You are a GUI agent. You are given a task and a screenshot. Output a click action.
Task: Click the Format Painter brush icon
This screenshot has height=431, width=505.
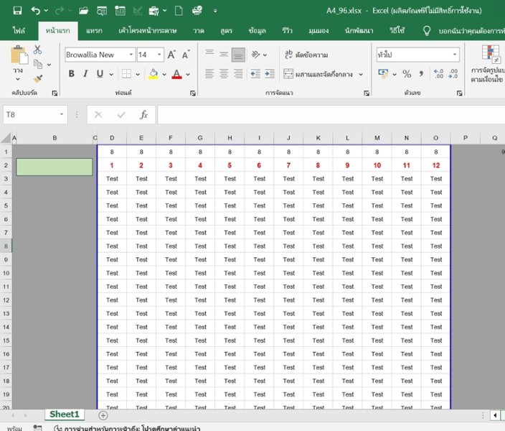click(x=37, y=78)
